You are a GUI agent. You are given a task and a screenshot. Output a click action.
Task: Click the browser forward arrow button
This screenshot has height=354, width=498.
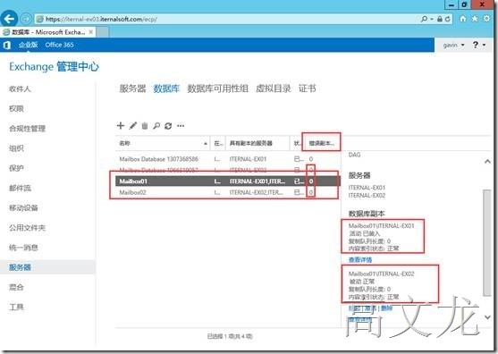(x=25, y=19)
